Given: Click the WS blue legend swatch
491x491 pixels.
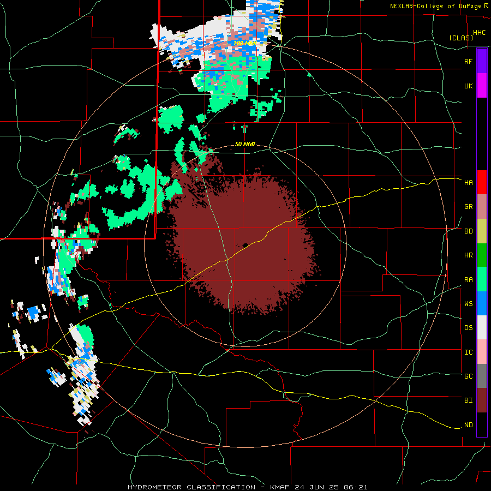Looking at the screenshot, I should [482, 303].
